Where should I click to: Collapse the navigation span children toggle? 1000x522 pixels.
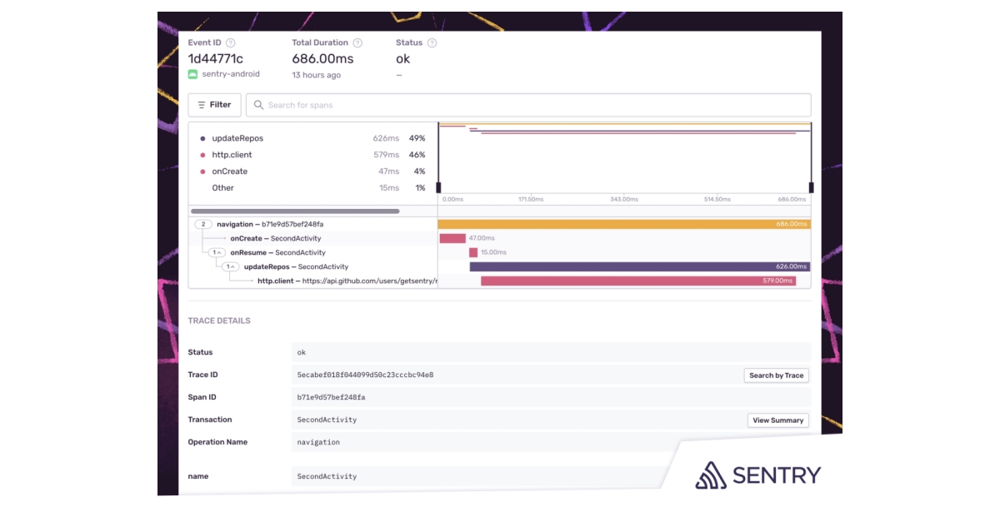click(x=203, y=224)
